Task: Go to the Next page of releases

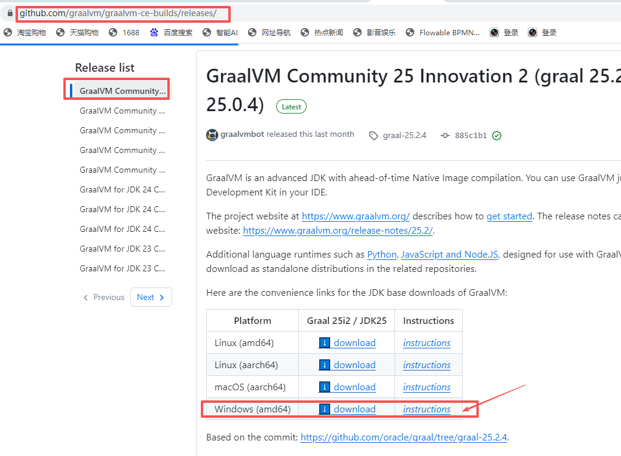Action: tap(151, 297)
